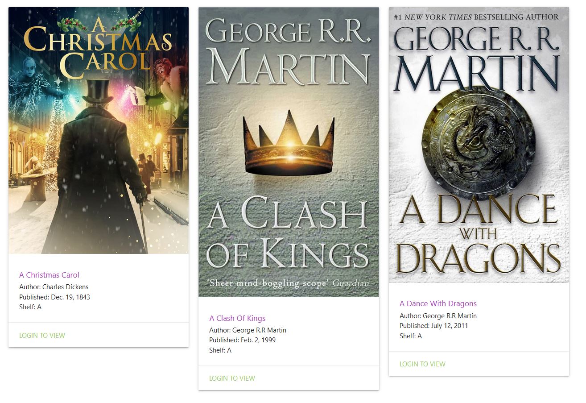Viewport: 586px width, 403px height.
Task: Open the A Christmas Carol title link
Action: [x=49, y=275]
